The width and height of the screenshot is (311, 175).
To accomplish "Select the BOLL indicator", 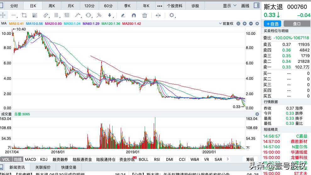I will tap(144, 159).
